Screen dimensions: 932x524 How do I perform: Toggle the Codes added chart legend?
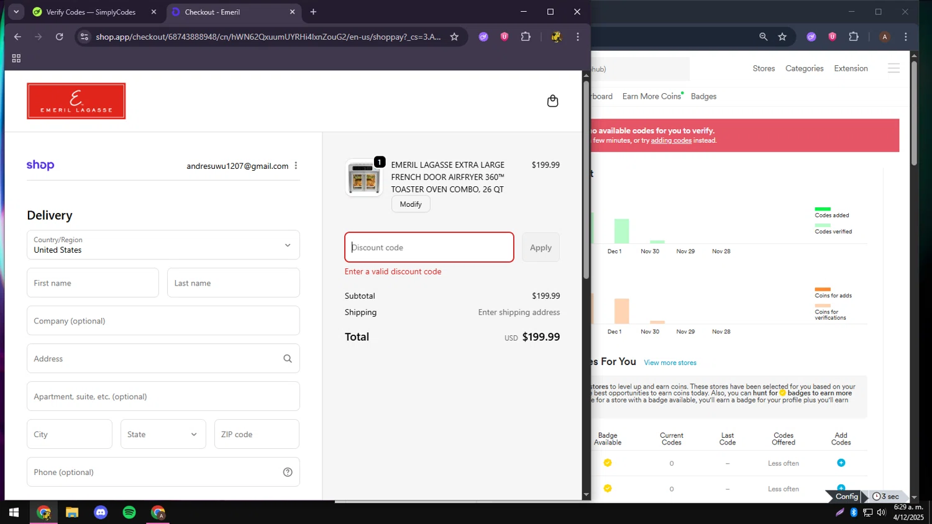(x=831, y=212)
